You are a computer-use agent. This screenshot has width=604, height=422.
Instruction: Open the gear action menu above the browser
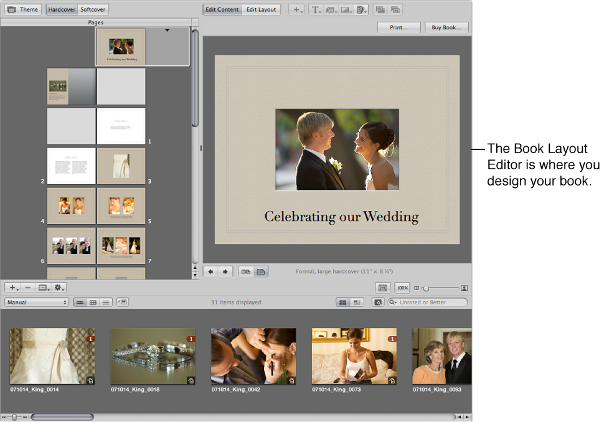[57, 288]
